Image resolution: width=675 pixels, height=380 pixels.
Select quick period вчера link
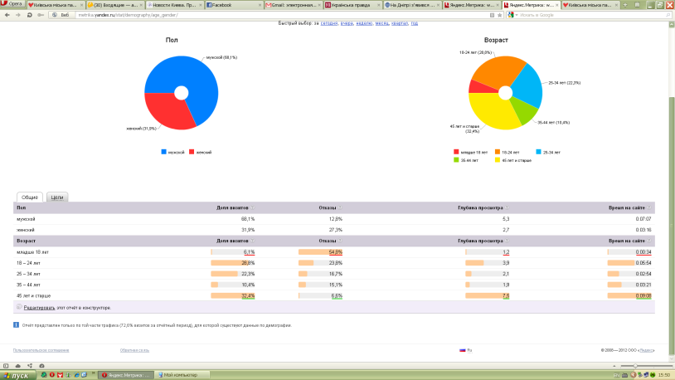point(347,23)
